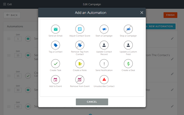184x115 pixels.
Task: Click the Day 30 number field
Action: 18,90
